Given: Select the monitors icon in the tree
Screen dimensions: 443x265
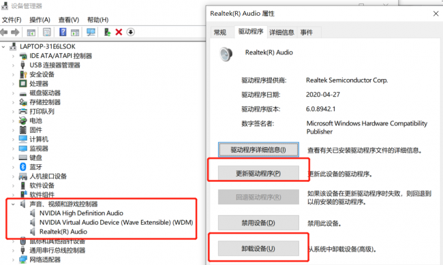Looking at the screenshot, I should (23, 149).
